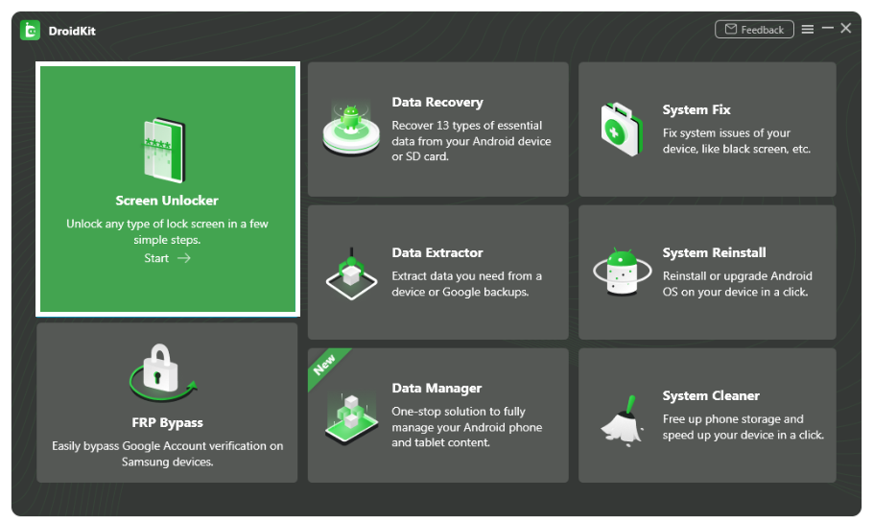Open System Fix module title

pyautogui.click(x=696, y=109)
